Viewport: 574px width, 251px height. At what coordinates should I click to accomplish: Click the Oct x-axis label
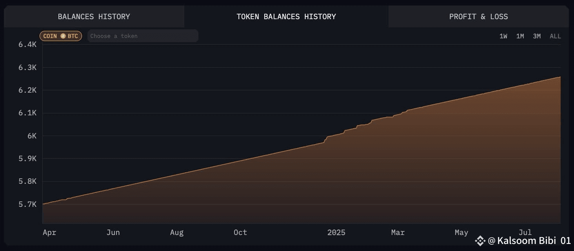click(240, 232)
